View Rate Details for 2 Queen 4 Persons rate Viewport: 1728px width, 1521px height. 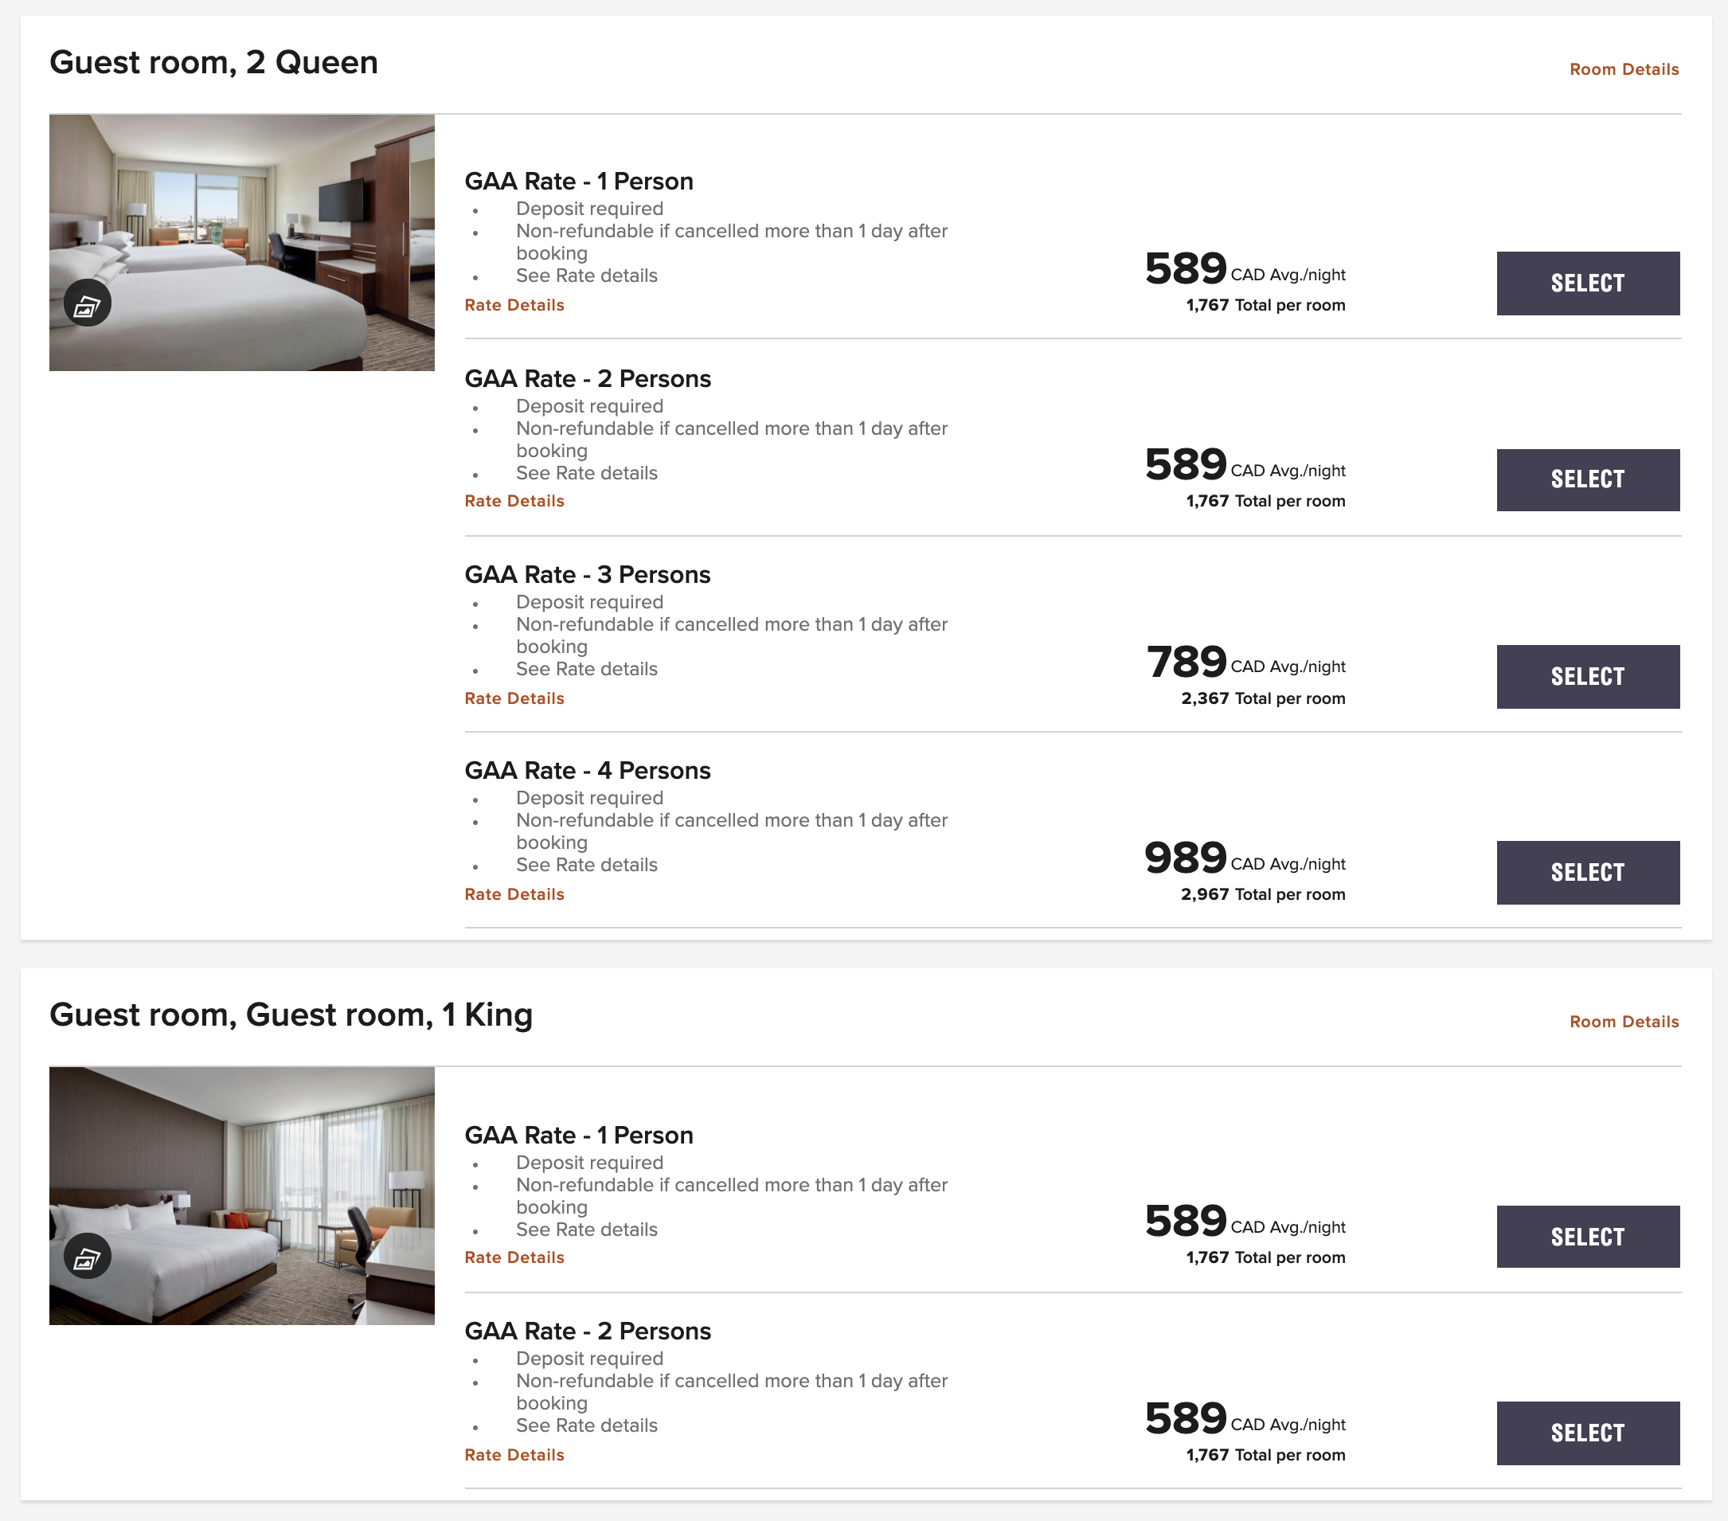click(x=514, y=894)
